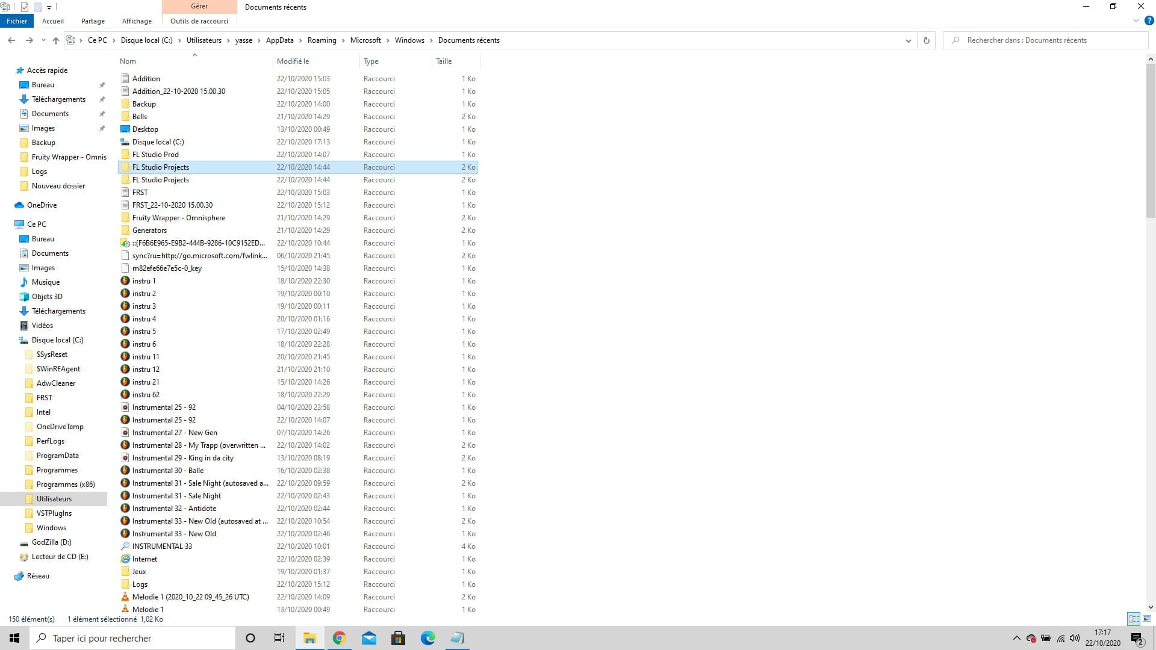The image size is (1156, 650).
Task: Select Instrumental 27 - New Gen icon
Action: pyautogui.click(x=125, y=433)
